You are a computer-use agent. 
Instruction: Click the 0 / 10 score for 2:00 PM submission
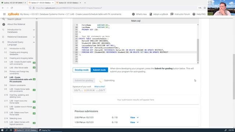[115, 117]
